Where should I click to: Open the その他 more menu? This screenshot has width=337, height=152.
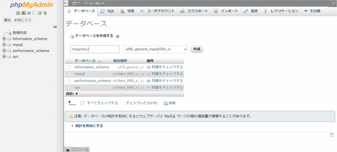coord(312,11)
